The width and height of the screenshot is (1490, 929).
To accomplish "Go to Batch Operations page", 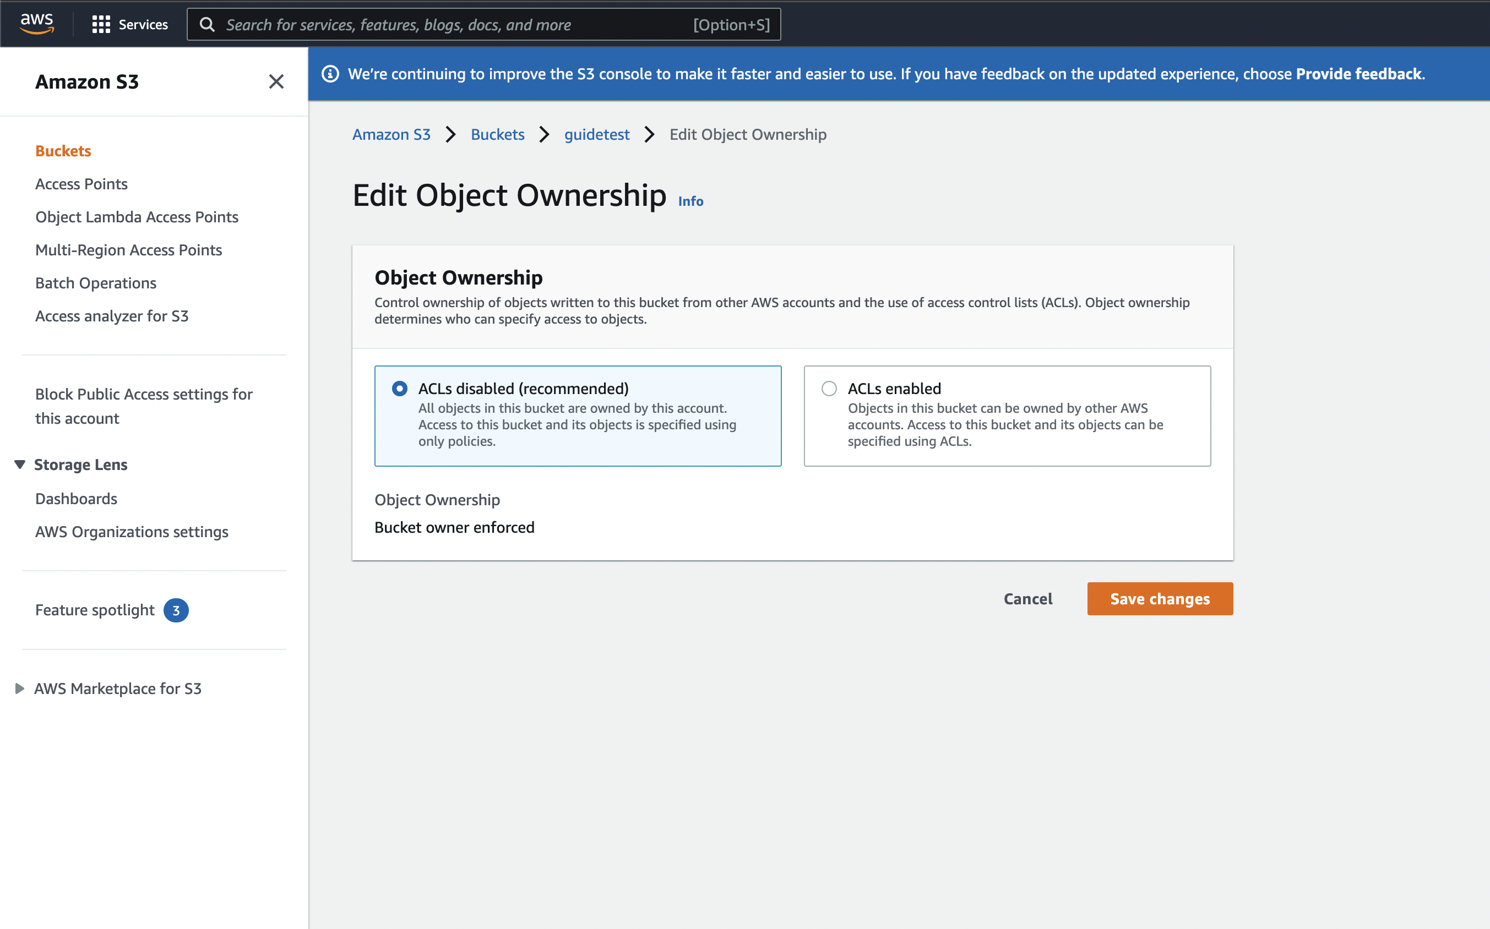I will (96, 283).
